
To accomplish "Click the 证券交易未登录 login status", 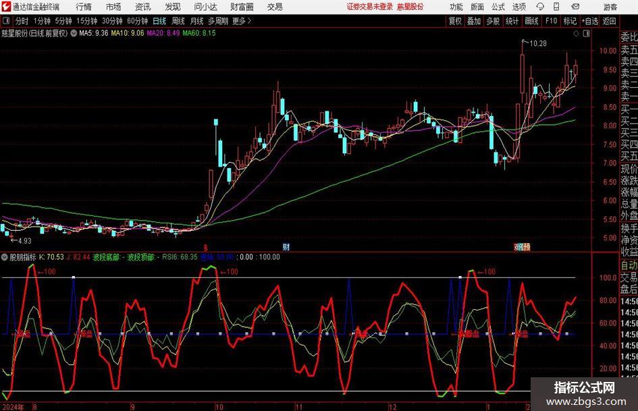I will 370,7.
